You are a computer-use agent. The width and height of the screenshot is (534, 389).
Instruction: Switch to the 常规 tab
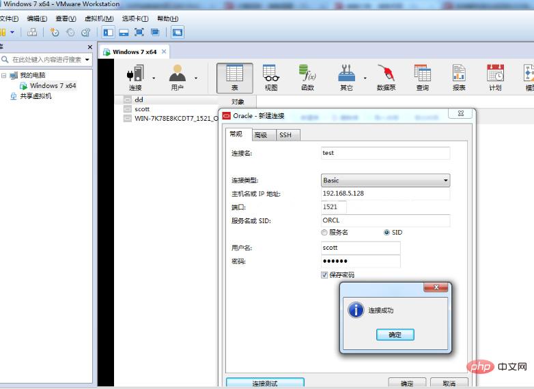click(239, 134)
